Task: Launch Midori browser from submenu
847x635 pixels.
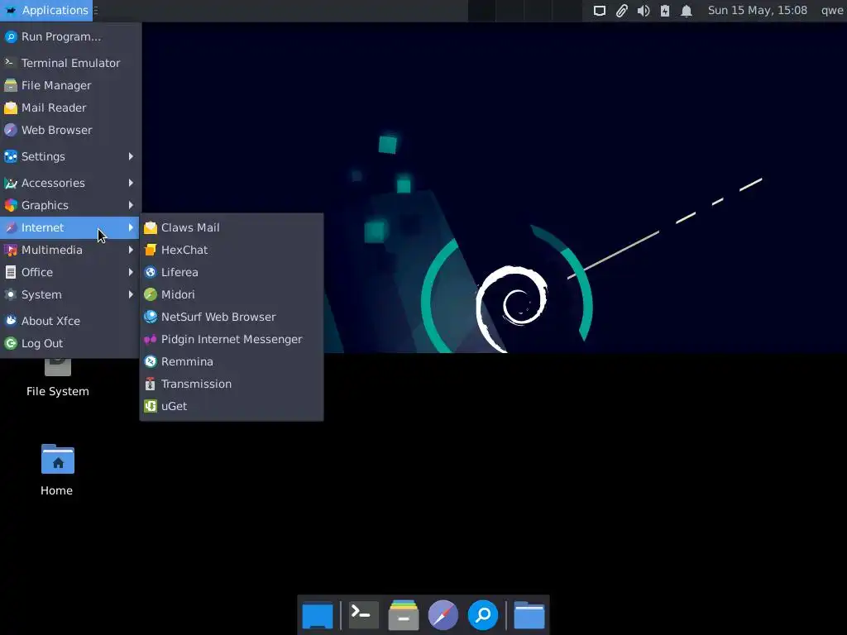Action: 232,294
